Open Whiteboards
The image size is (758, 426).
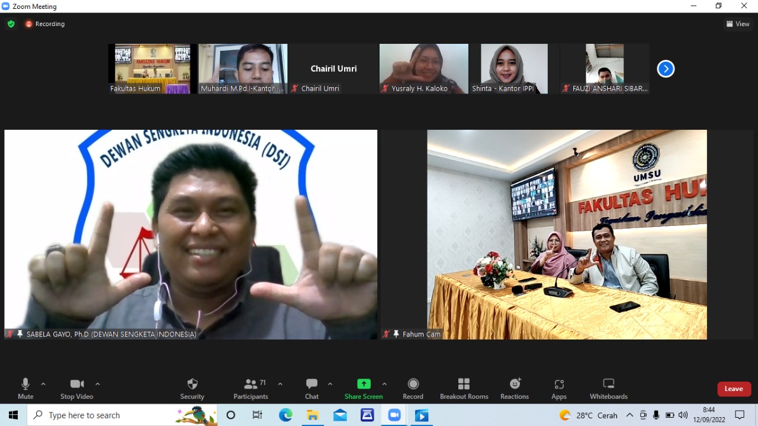tap(608, 389)
